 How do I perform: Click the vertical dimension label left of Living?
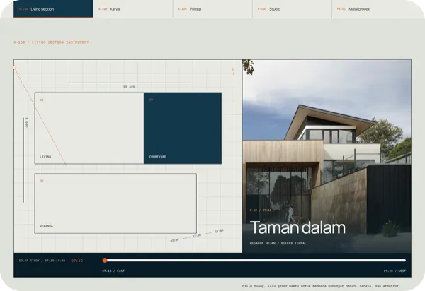[27, 122]
